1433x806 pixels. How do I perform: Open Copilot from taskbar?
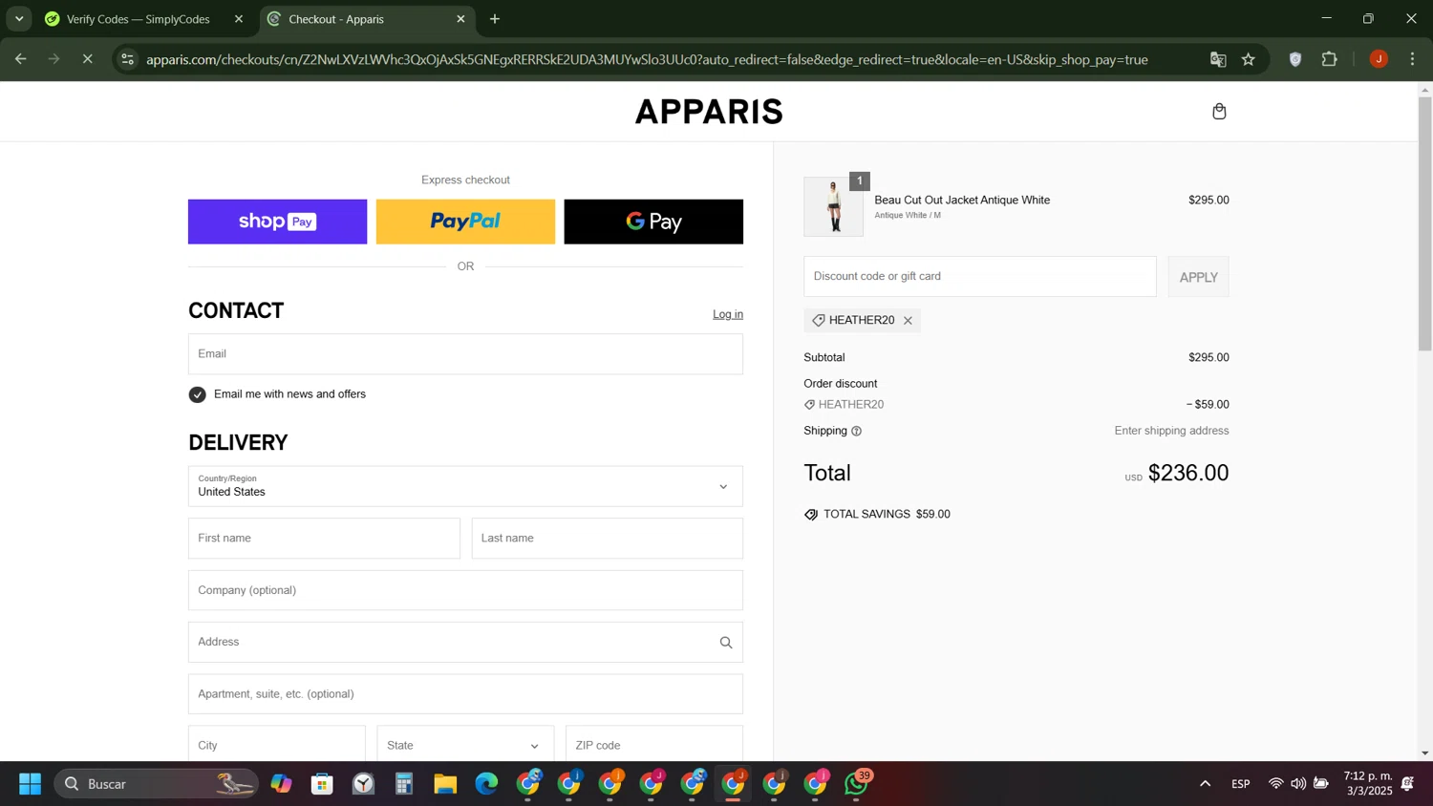281,784
